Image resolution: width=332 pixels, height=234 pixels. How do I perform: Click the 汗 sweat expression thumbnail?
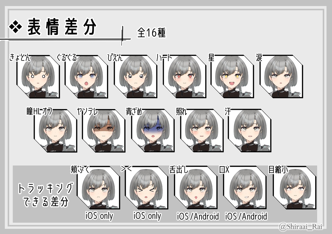pos(249,131)
